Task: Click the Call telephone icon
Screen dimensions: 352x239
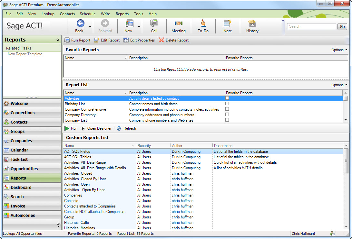Action: 154,23
